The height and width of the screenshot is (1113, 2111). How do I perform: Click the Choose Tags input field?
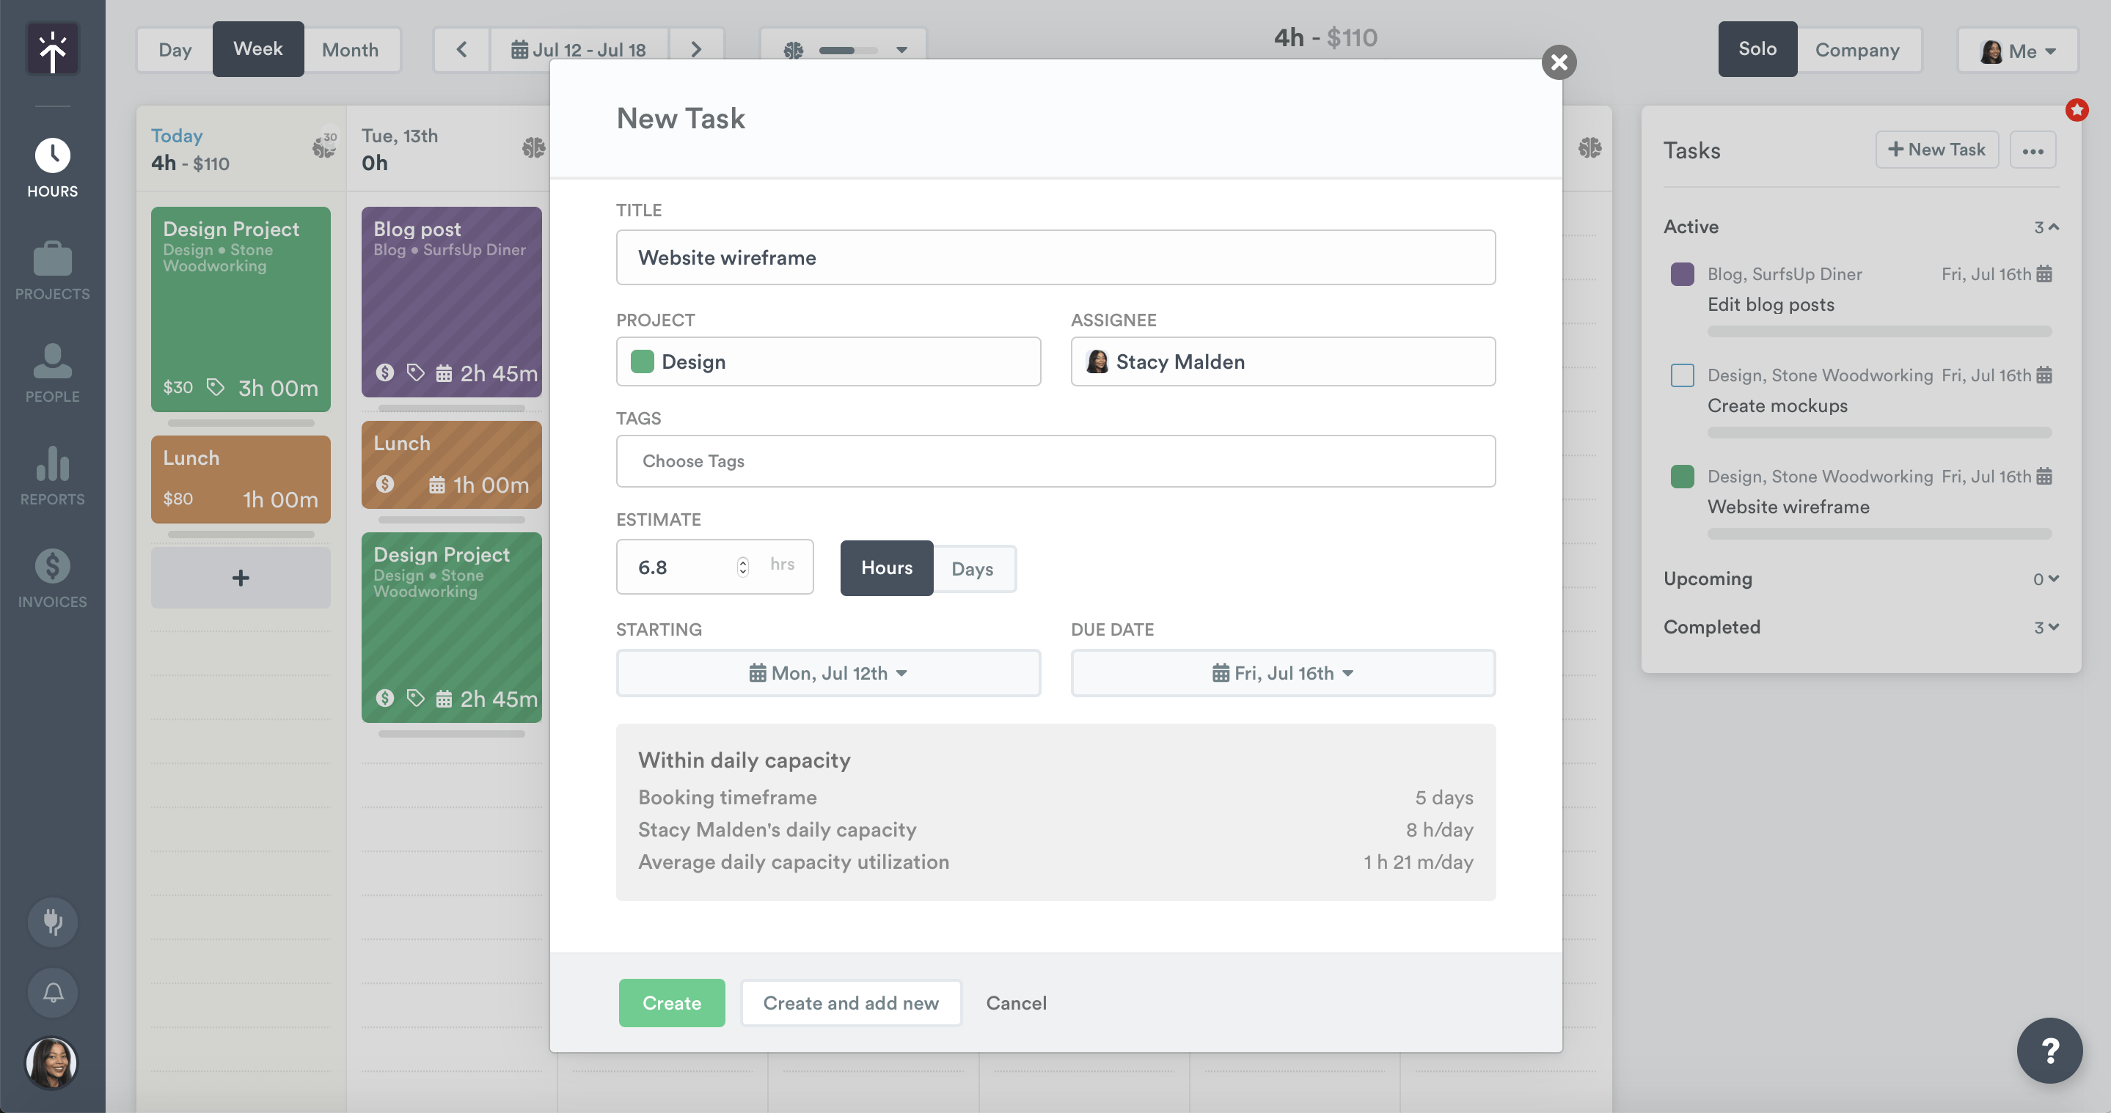click(1055, 461)
